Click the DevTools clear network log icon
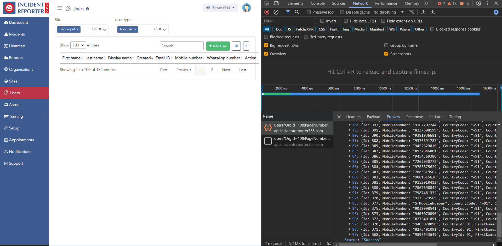The width and height of the screenshot is (502, 246). 276,12
